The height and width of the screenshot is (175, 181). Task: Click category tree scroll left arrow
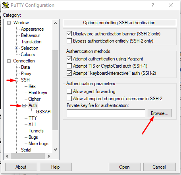pyautogui.click(x=7, y=156)
